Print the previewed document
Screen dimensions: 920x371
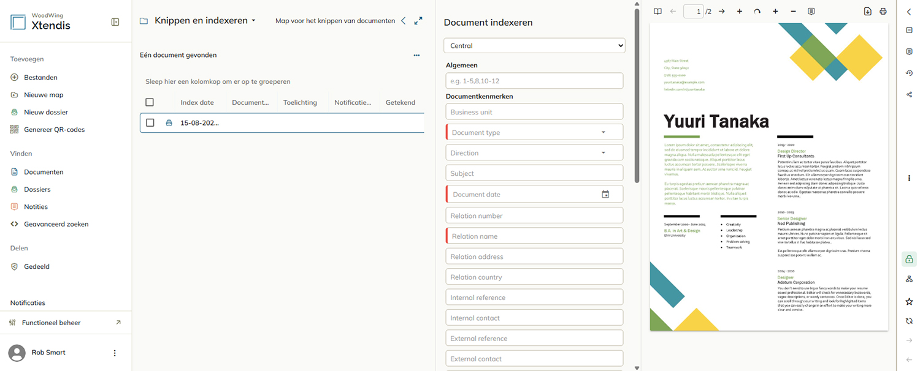(883, 11)
